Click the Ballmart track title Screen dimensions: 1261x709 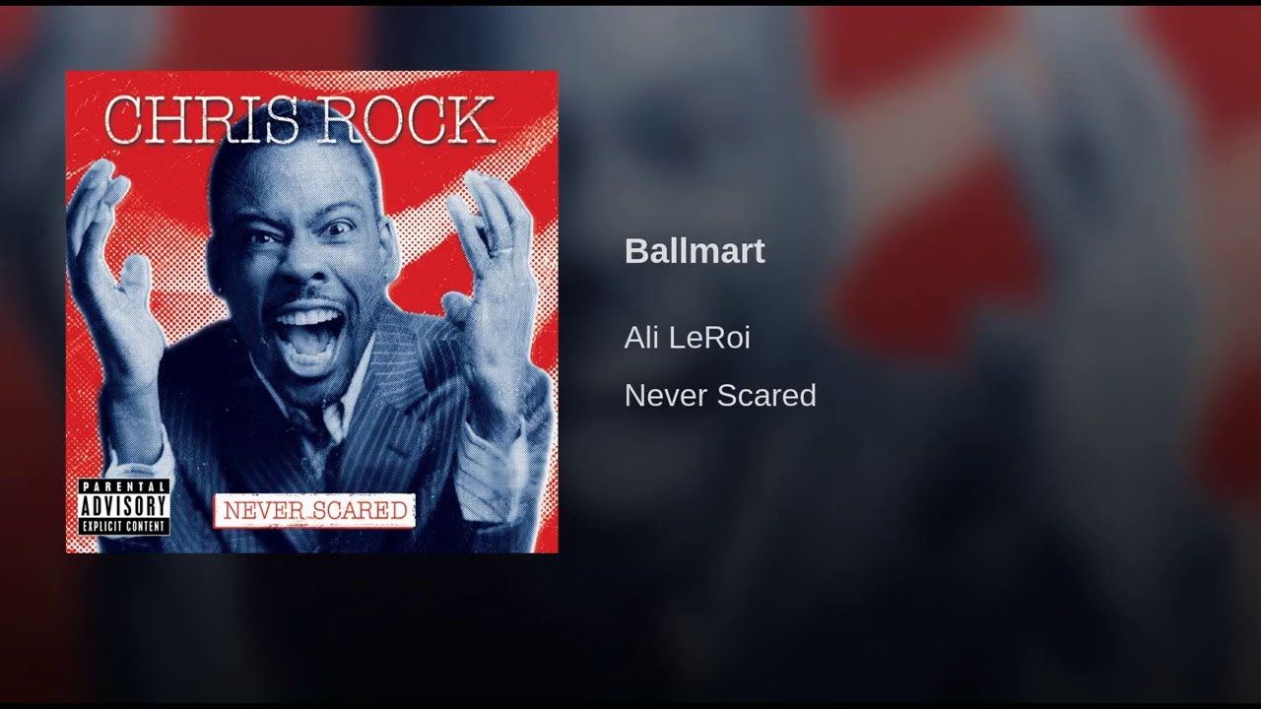point(695,251)
